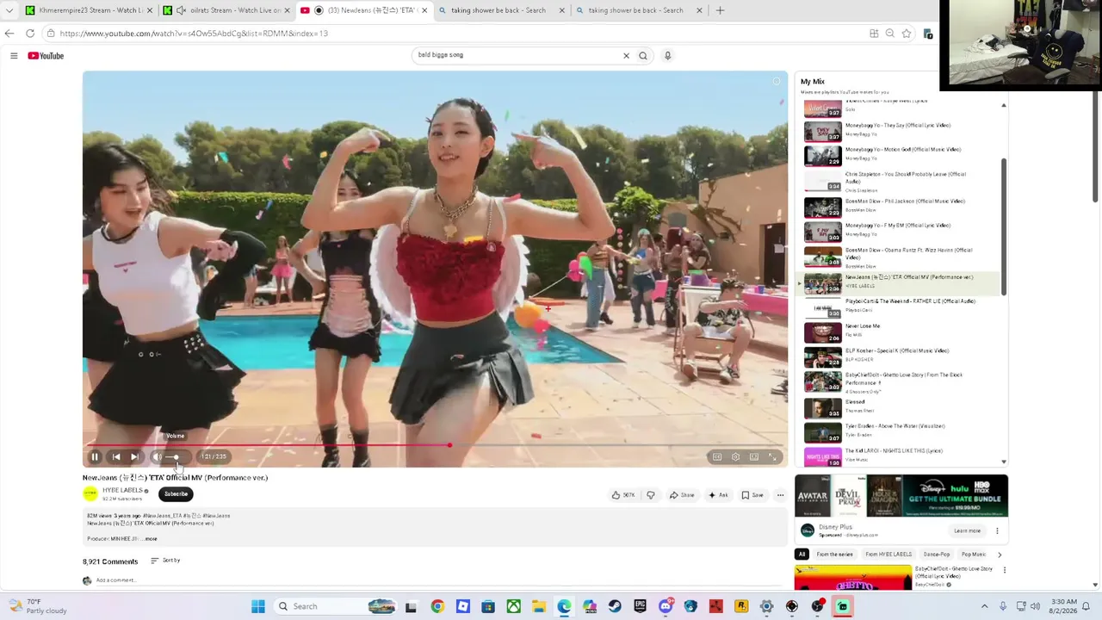
Task: Dislike the video
Action: pos(651,495)
